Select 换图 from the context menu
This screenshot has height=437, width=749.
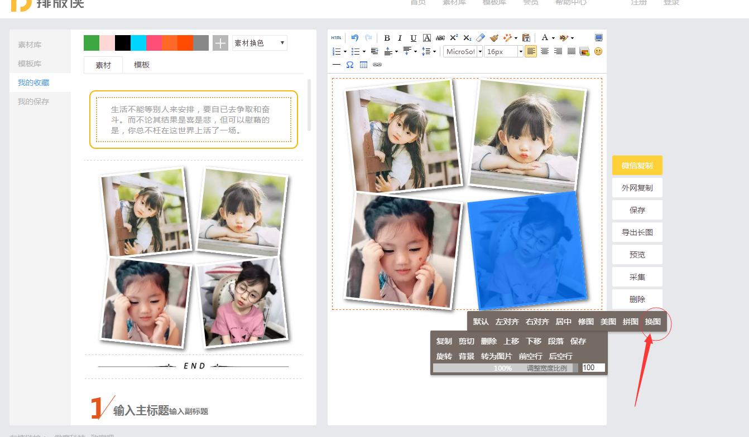(652, 322)
